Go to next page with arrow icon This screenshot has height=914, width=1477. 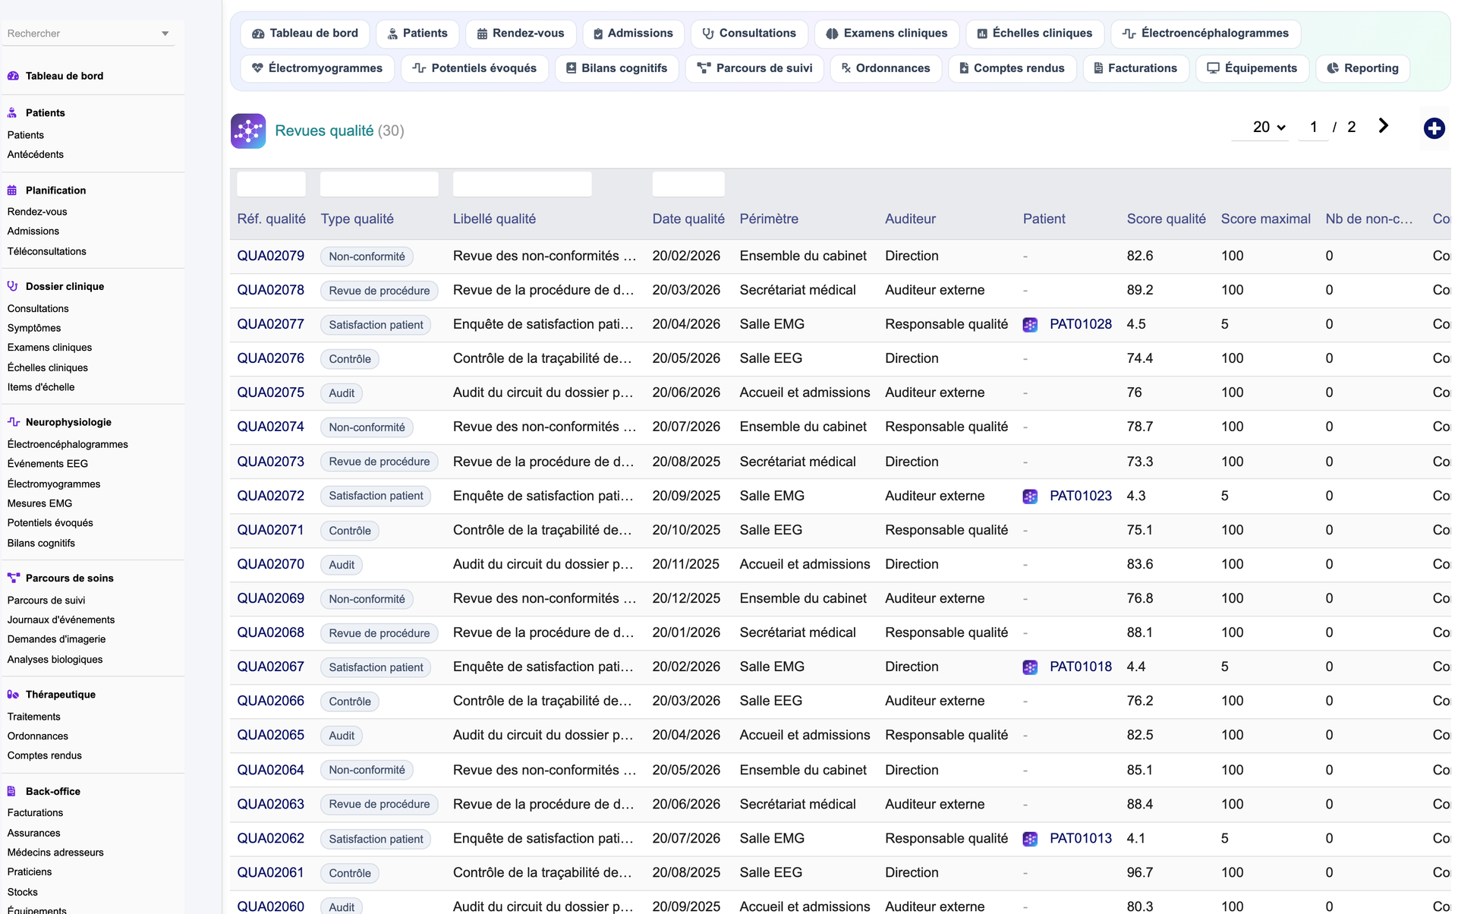click(x=1384, y=126)
